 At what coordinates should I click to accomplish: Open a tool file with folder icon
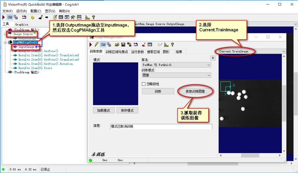[x=117, y=44]
